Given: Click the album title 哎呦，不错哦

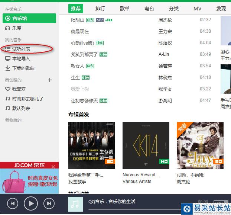Looking at the screenshot, I should (x=190, y=175).
